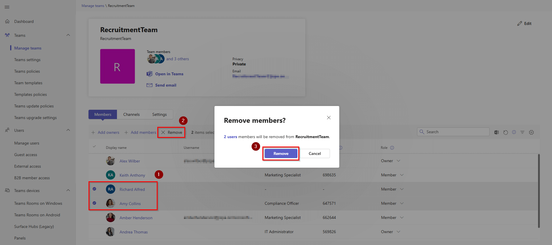Sort by the Display name column header
The image size is (552, 245).
[116, 148]
